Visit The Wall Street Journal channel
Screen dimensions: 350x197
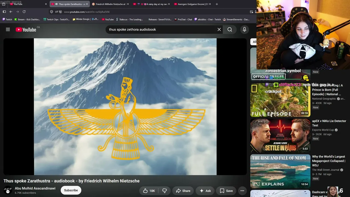pos(326,170)
